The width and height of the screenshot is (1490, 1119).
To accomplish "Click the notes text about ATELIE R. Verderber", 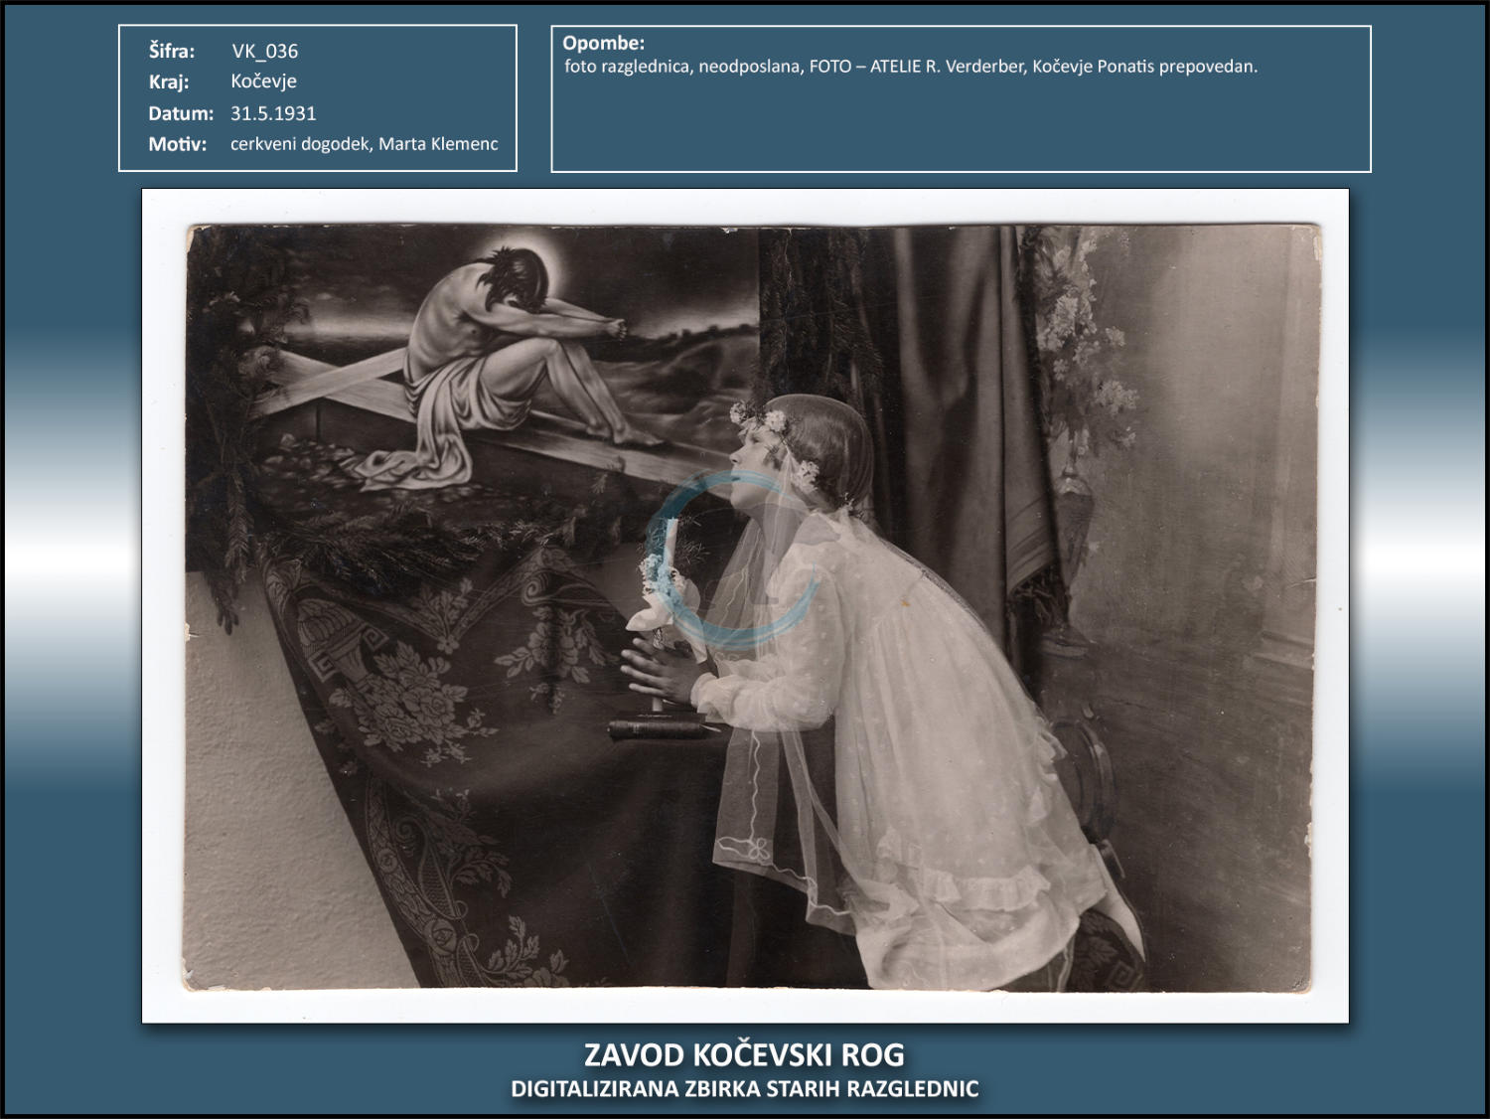I will 910,67.
